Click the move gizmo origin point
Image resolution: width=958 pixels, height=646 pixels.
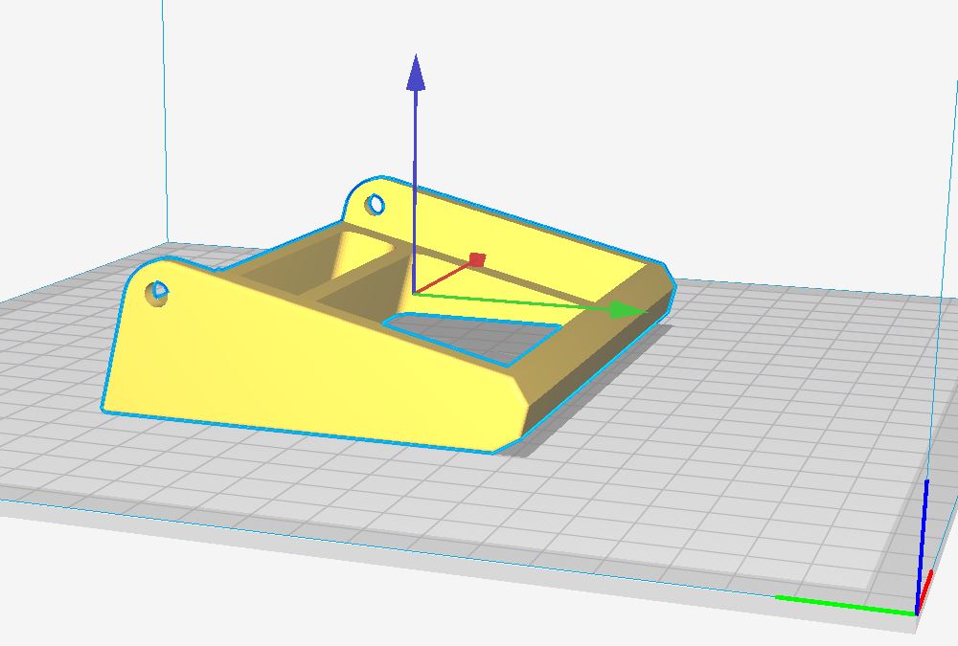click(x=414, y=293)
